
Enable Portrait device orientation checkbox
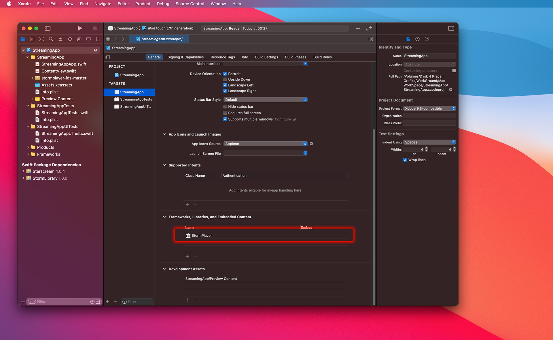click(x=225, y=74)
